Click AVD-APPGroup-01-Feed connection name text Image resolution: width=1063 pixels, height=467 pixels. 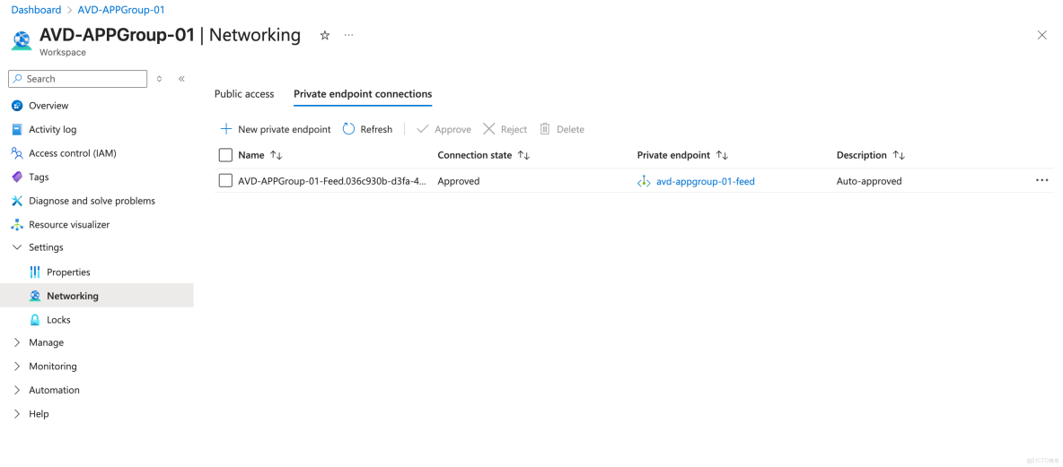332,181
